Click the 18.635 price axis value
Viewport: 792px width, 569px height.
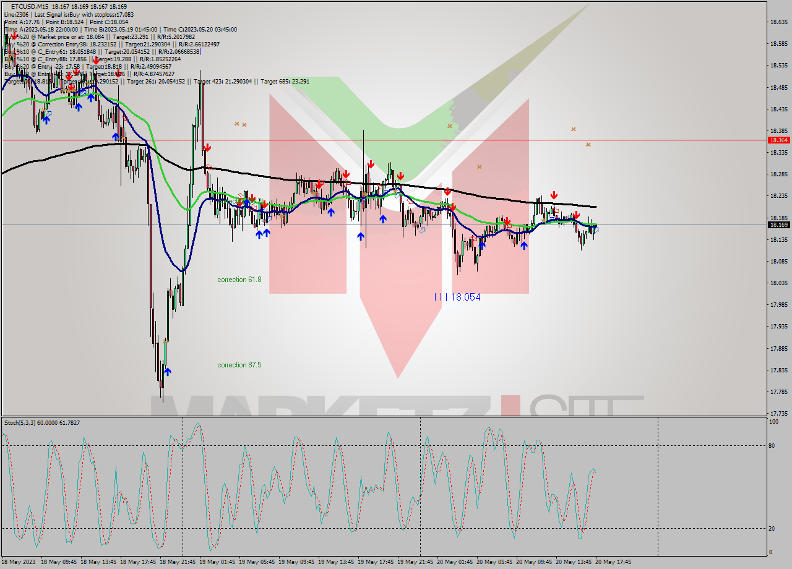[778, 22]
